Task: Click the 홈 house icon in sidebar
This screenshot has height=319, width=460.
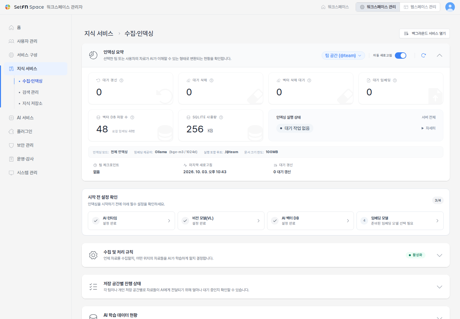Action: click(x=11, y=27)
